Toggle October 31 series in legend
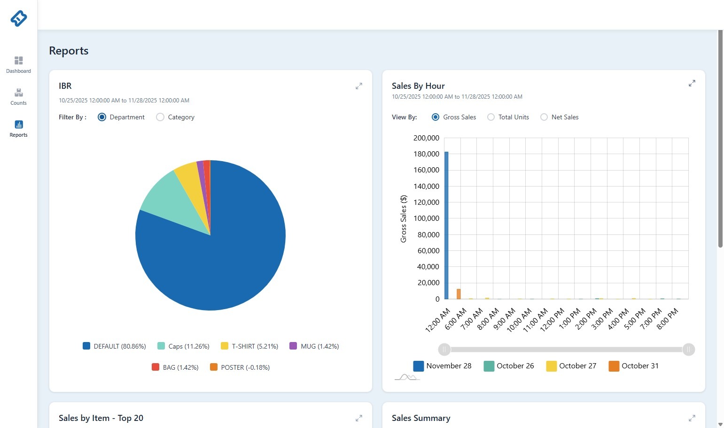 point(634,366)
